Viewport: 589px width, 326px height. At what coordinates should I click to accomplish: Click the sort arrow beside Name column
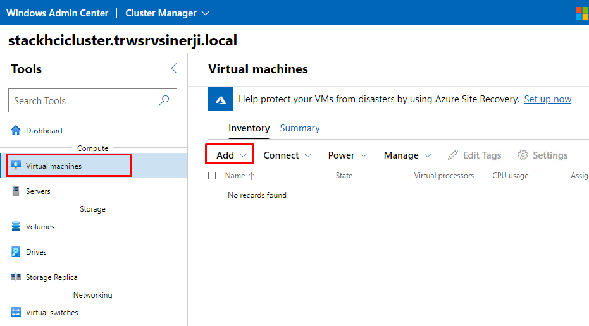coord(251,176)
